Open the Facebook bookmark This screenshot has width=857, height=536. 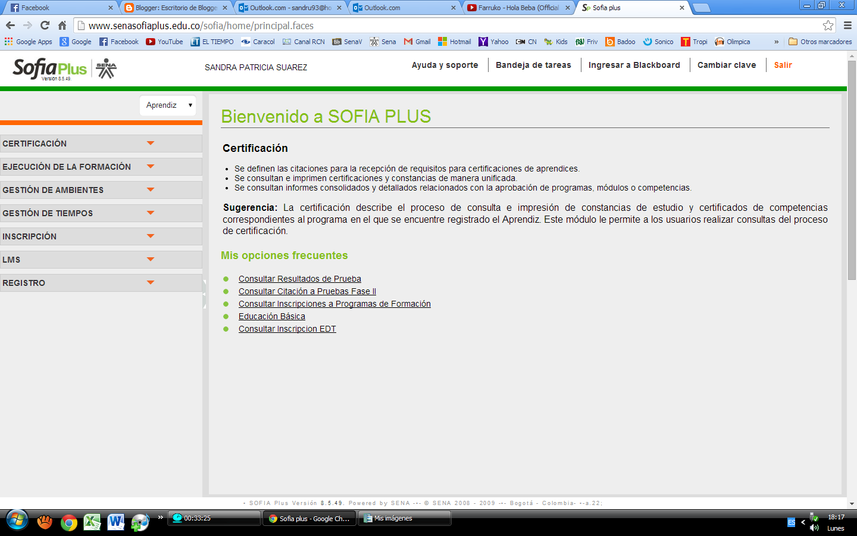[x=118, y=41]
